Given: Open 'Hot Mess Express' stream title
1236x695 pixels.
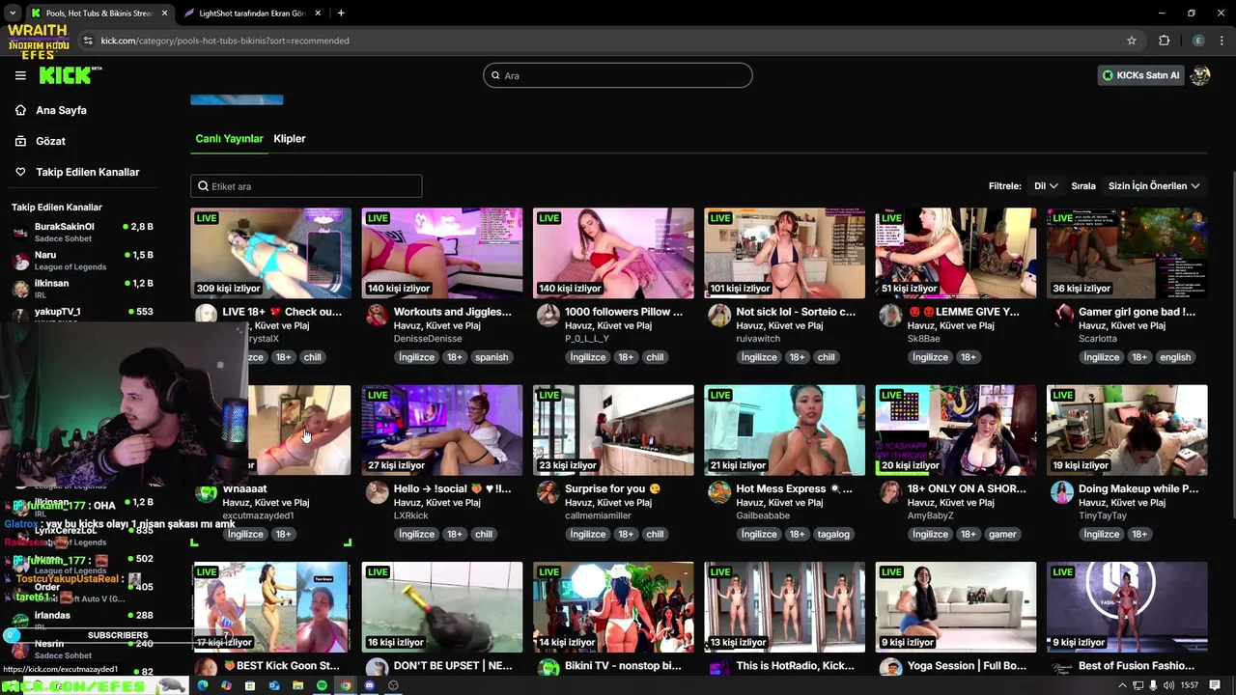Looking at the screenshot, I should tap(795, 488).
